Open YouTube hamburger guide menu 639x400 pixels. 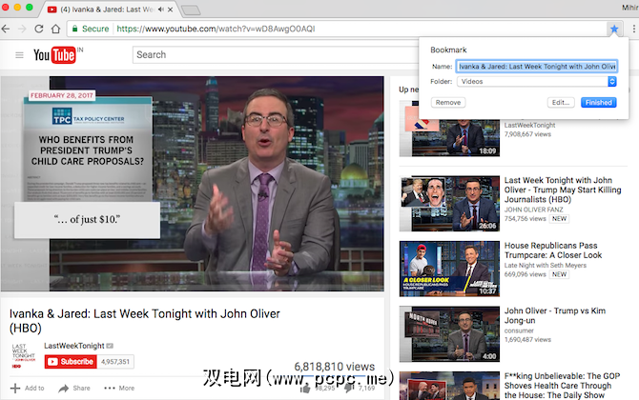pyautogui.click(x=19, y=55)
